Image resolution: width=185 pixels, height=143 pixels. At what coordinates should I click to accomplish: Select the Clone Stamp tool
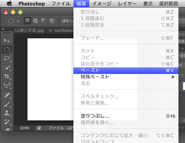coord(7,113)
